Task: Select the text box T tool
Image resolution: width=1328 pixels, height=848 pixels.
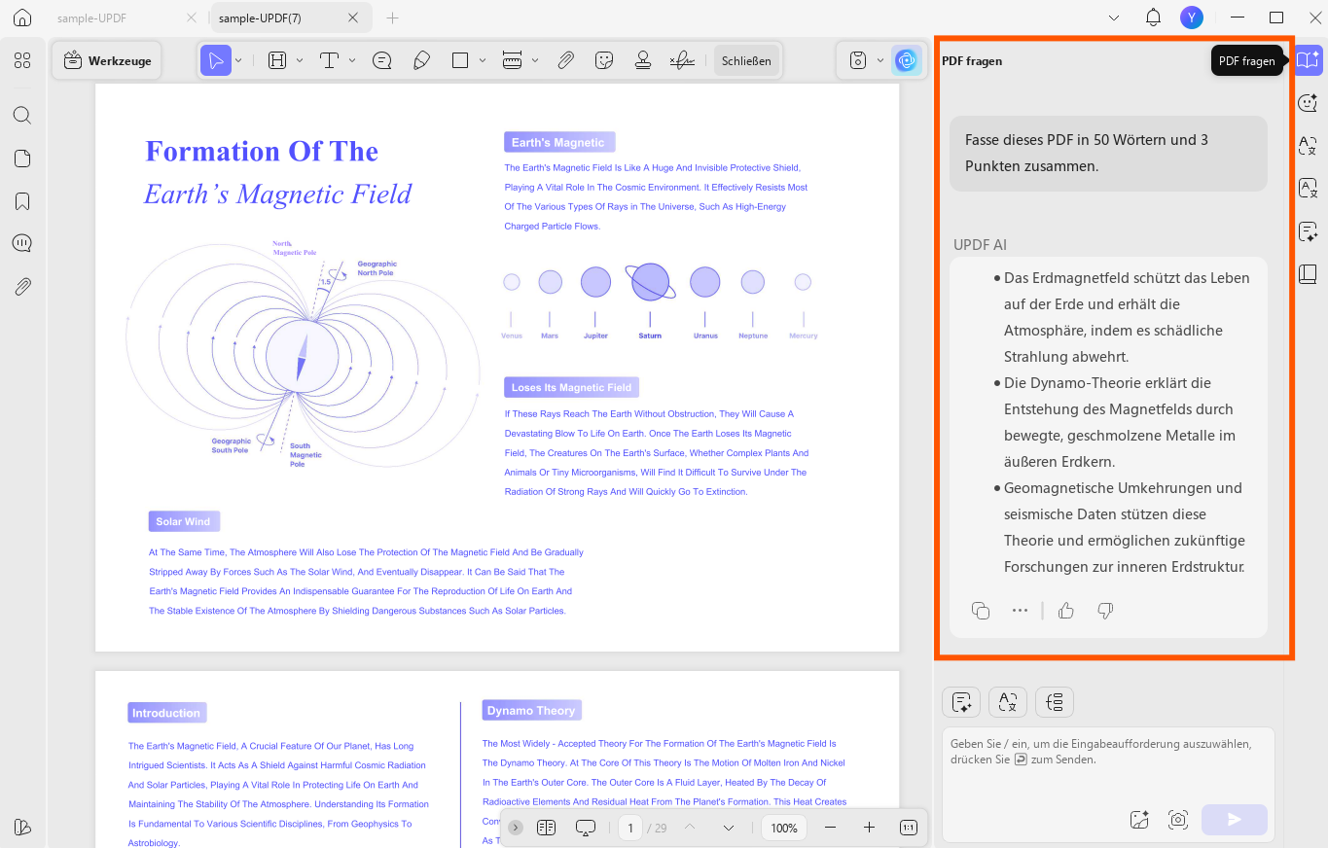Action: [329, 60]
